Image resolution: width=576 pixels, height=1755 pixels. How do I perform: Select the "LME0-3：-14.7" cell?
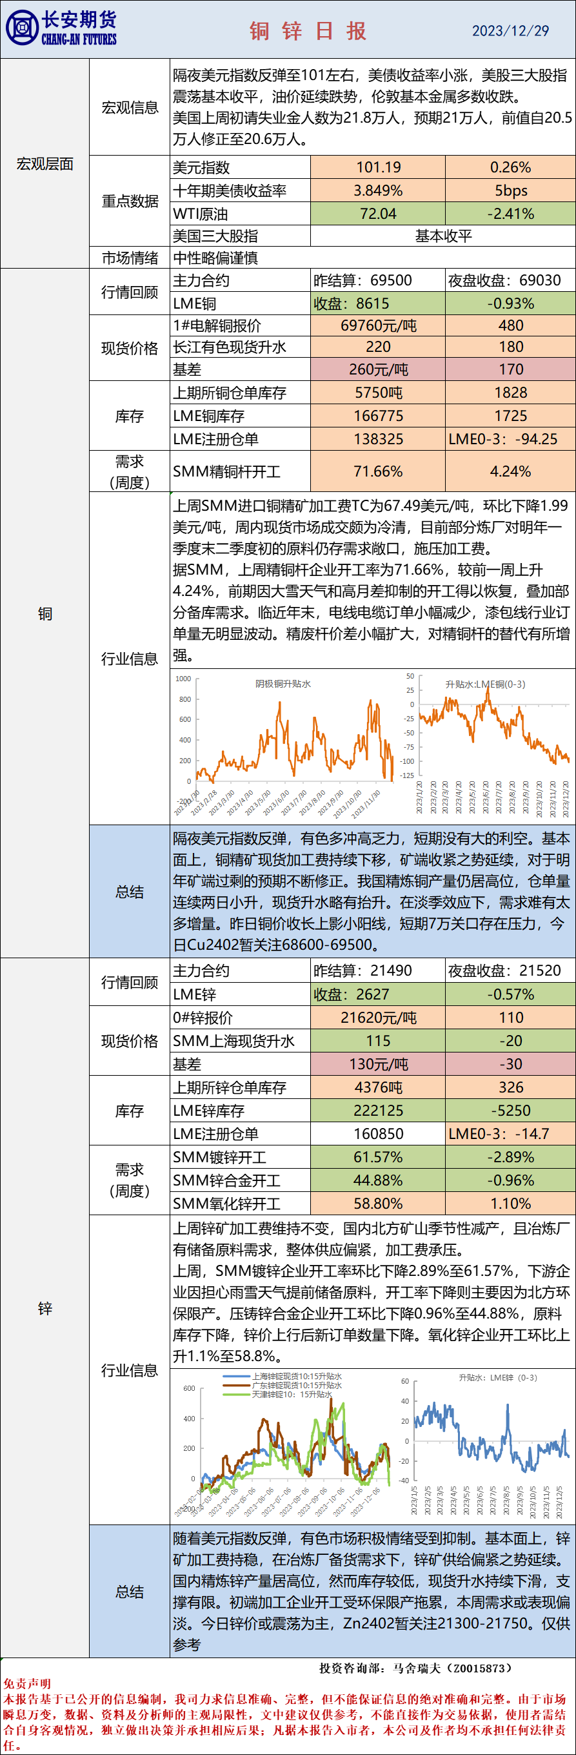coord(511,1134)
